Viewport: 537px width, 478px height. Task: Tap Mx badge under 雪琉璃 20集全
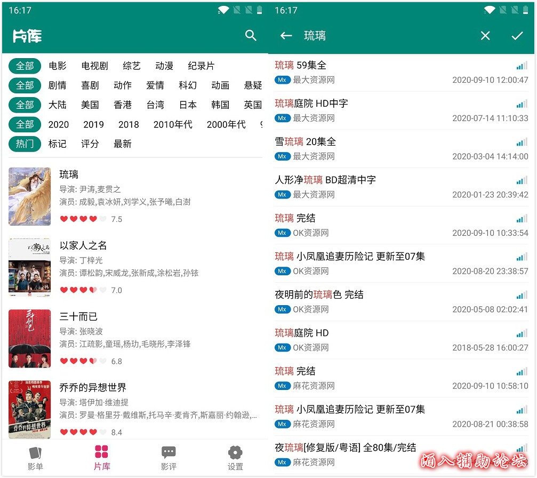tap(282, 156)
